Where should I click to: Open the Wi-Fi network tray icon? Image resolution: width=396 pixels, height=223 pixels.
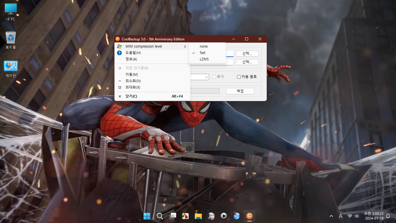pyautogui.click(x=350, y=216)
